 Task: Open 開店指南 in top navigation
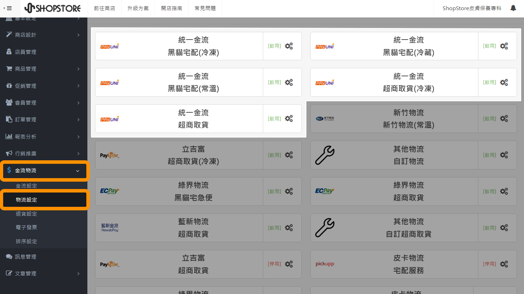coord(172,8)
